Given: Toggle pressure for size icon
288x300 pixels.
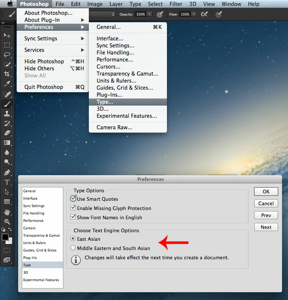Looking at the screenshot, I should (x=218, y=14).
